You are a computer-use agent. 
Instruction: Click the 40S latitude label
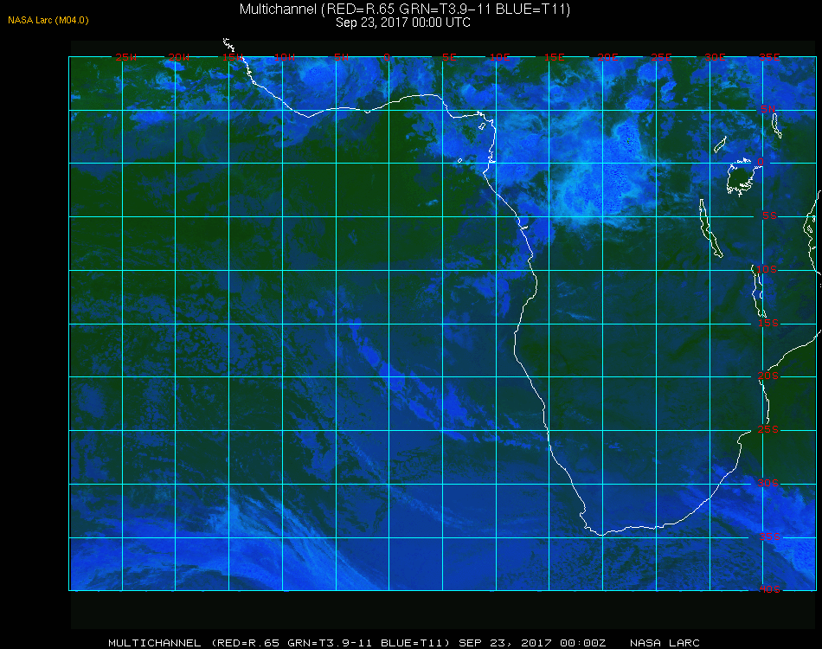pyautogui.click(x=769, y=589)
